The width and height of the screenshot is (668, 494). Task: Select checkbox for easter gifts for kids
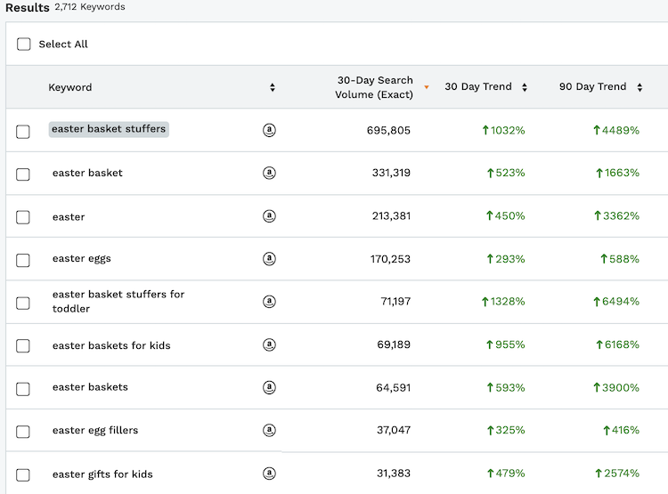(23, 475)
